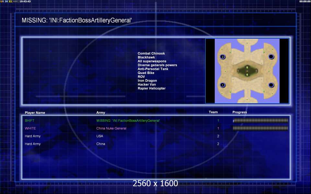Select player name 'SHIFT'
The width and height of the screenshot is (311, 194).
[x=29, y=121]
